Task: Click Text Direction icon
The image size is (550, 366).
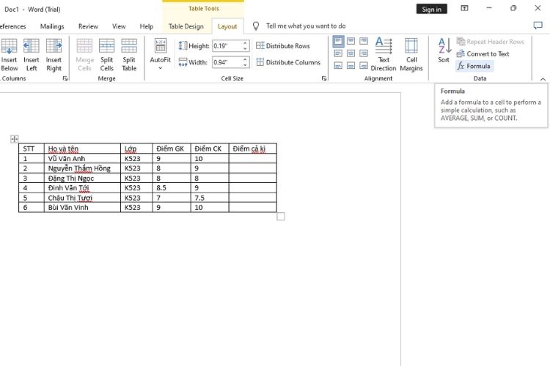Action: click(x=384, y=45)
